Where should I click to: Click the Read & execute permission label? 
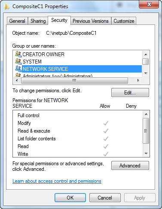point(34,131)
